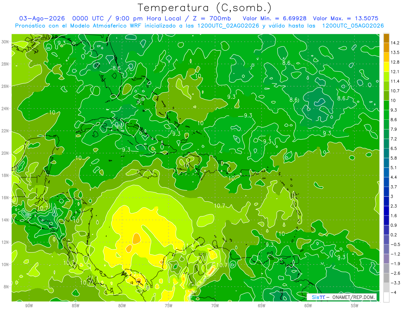Click the colorbar label "14.2"
This screenshot has width=402, height=310.
pos(395,43)
